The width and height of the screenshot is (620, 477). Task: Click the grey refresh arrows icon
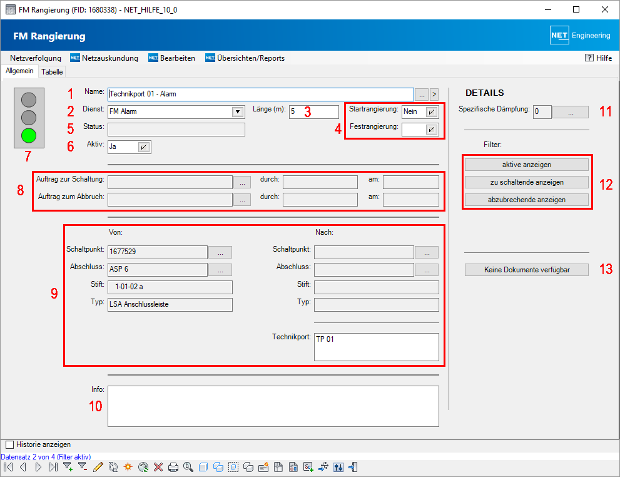[113, 467]
